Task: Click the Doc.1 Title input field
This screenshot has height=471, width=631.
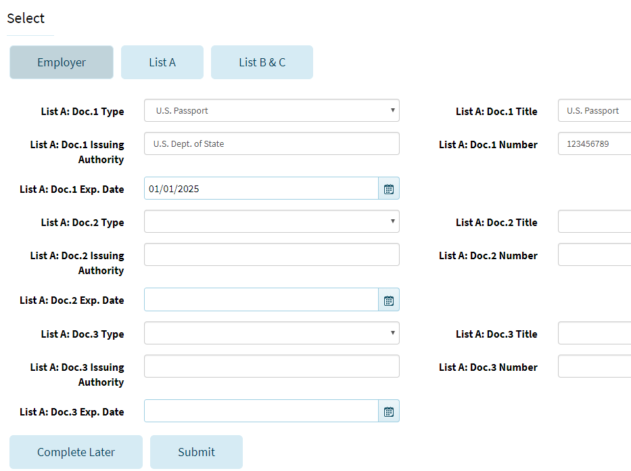Action: pos(594,110)
